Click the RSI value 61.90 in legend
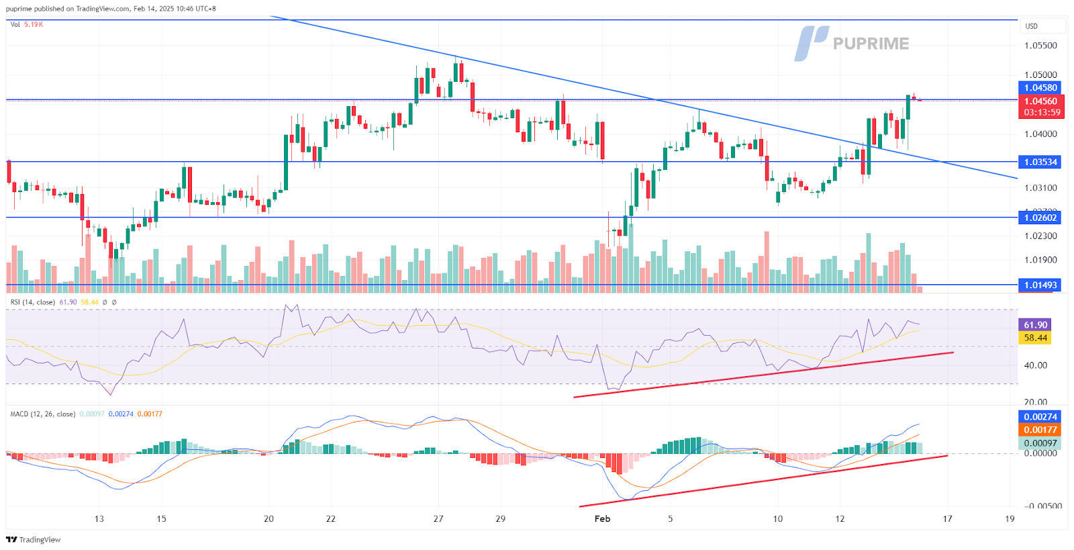 coord(68,302)
